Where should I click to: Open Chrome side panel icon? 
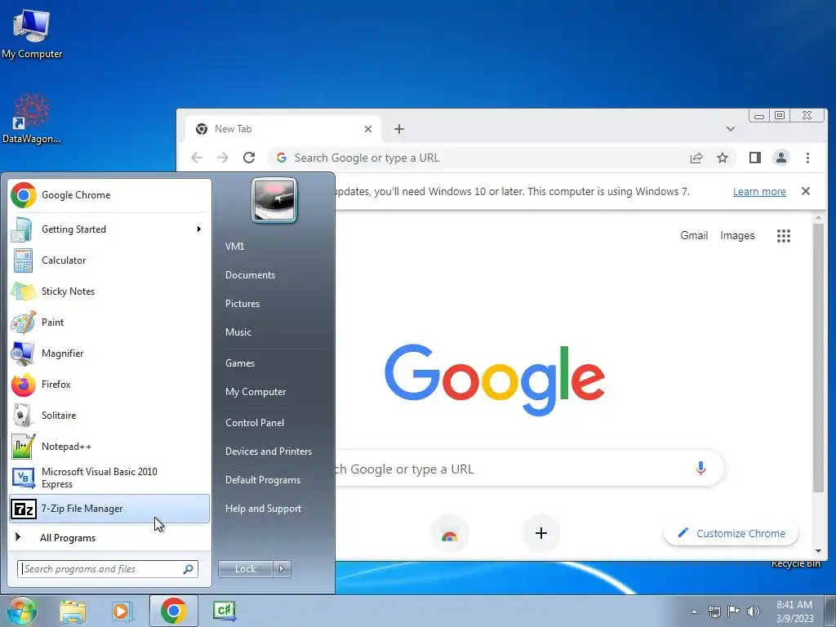[x=755, y=158]
